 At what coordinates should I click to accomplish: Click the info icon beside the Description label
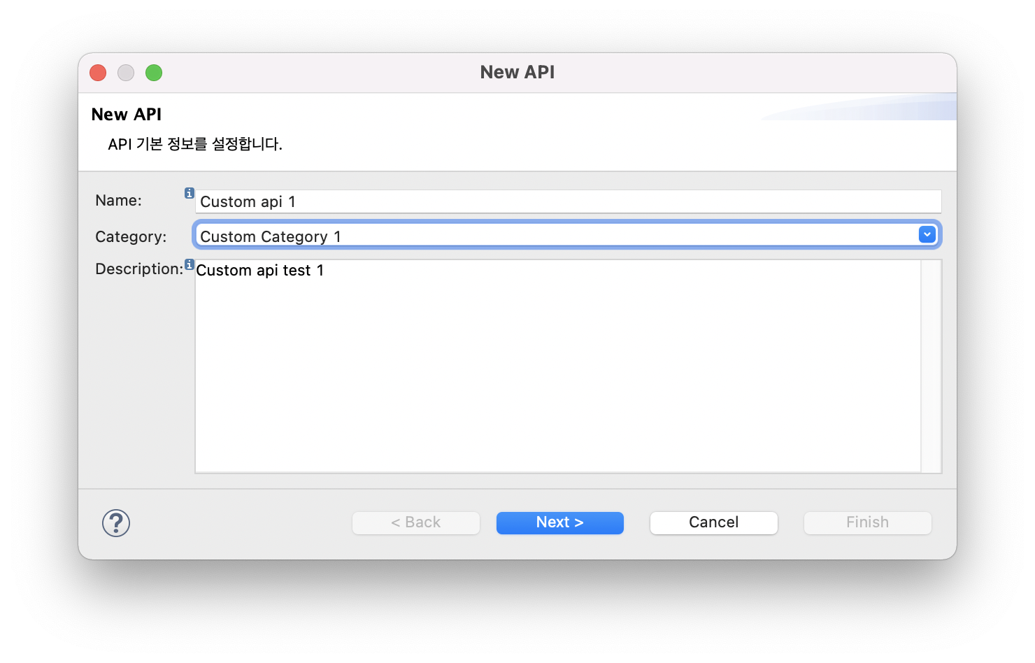pyautogui.click(x=190, y=264)
